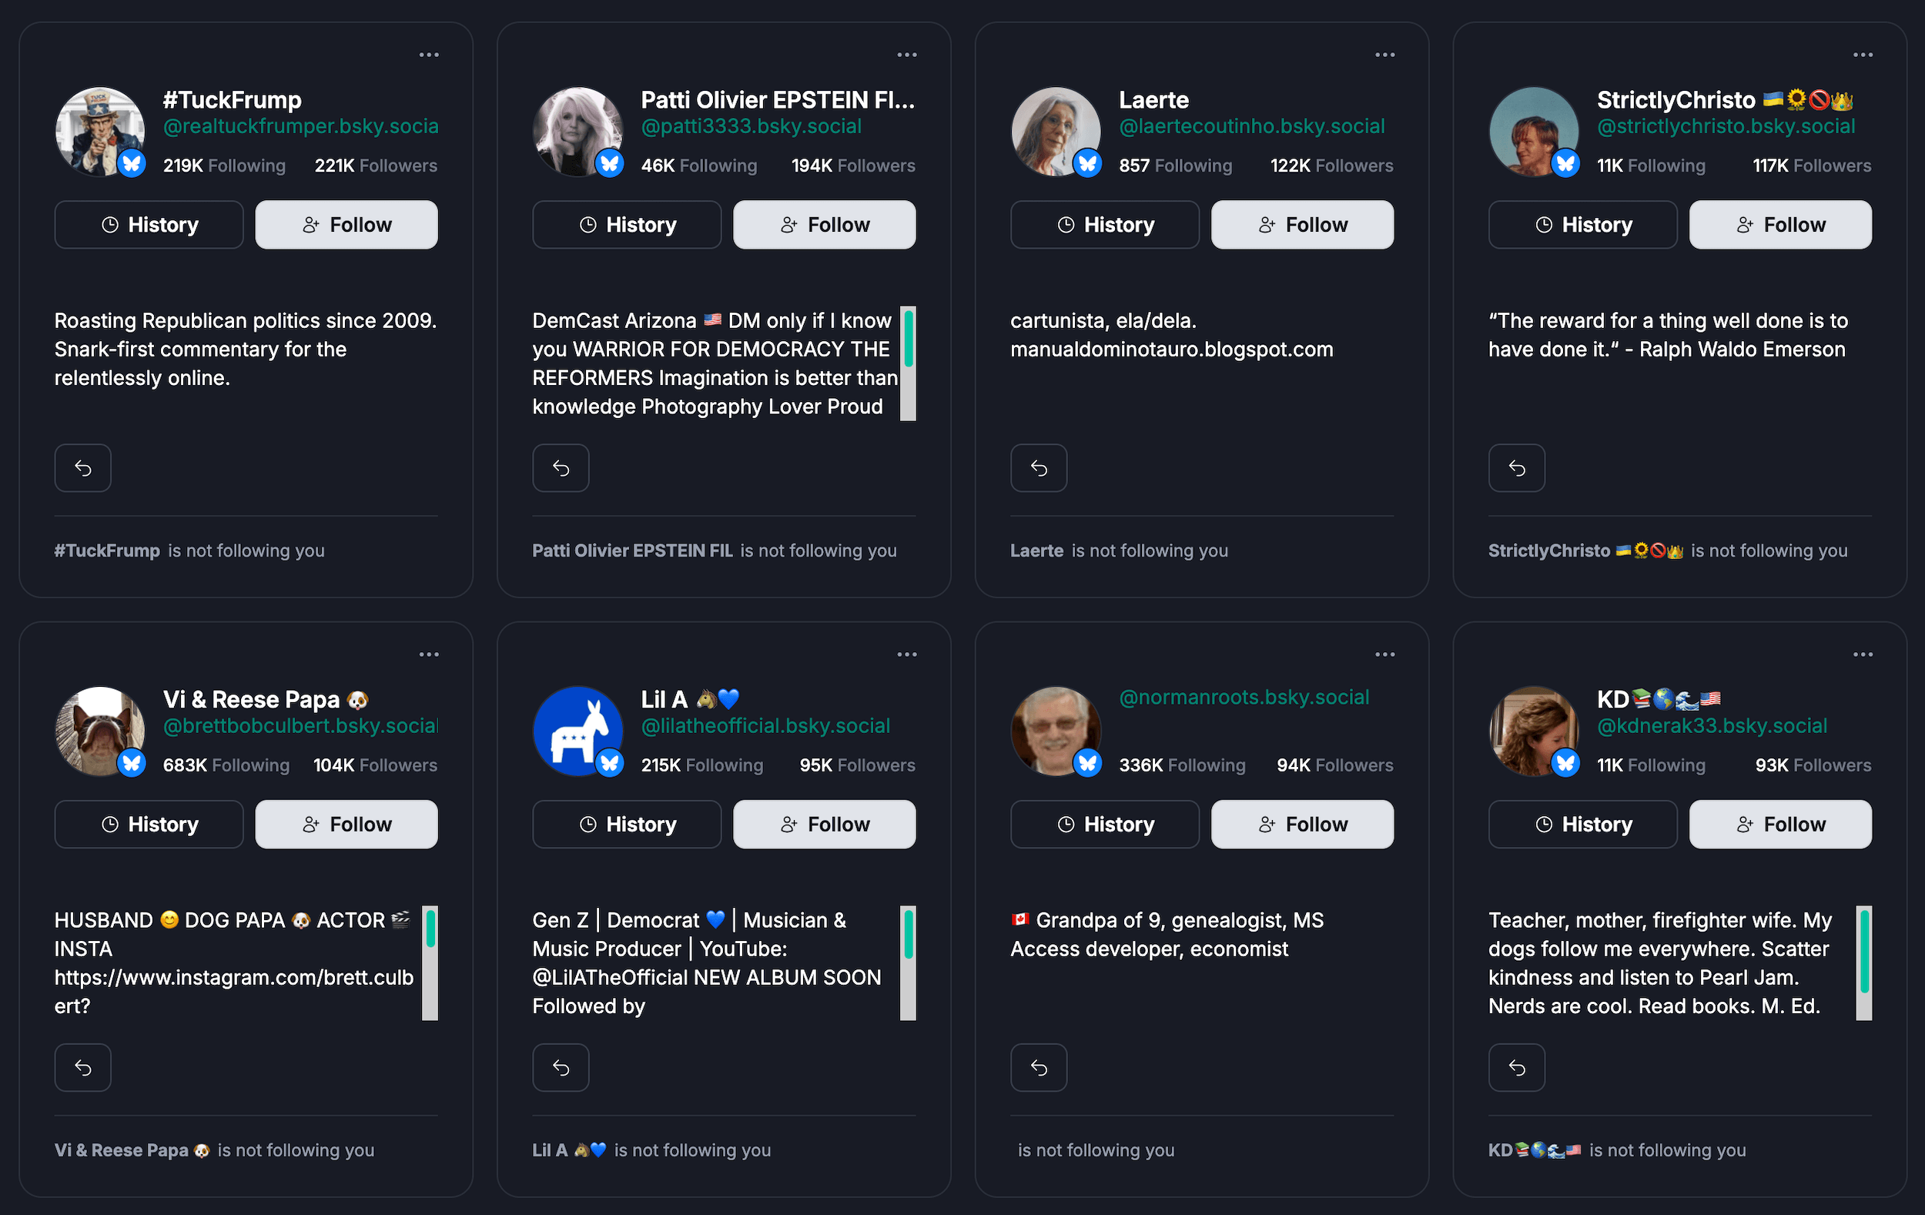This screenshot has height=1215, width=1925.
Task: Open more options on KD's card
Action: 1863,654
